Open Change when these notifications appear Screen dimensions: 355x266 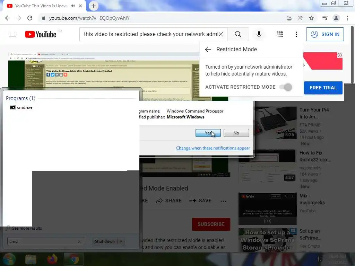pos(213,148)
